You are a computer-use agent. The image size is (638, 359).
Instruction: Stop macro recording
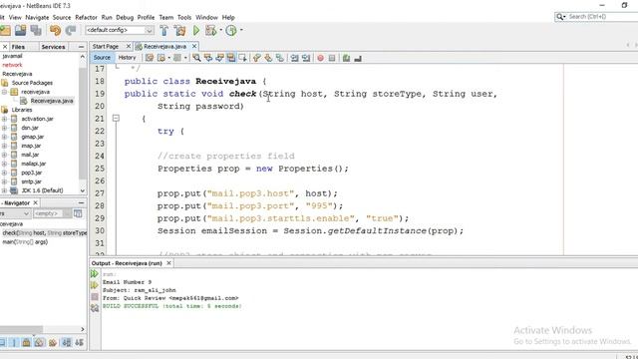pos(332,58)
